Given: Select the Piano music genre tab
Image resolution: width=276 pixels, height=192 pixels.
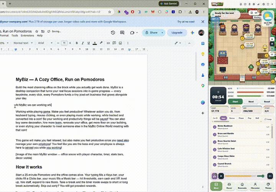Looking at the screenshot, I should point(241,118).
